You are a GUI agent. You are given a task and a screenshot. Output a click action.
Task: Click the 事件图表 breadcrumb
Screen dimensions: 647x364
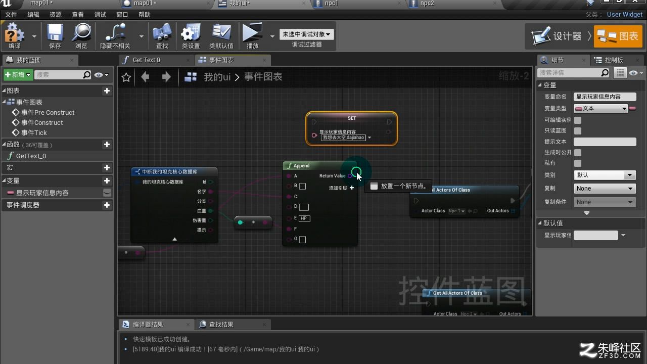(x=263, y=77)
